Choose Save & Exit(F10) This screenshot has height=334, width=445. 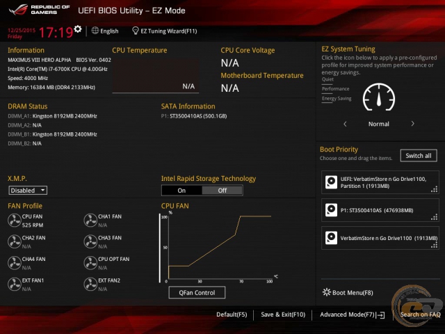point(283,315)
